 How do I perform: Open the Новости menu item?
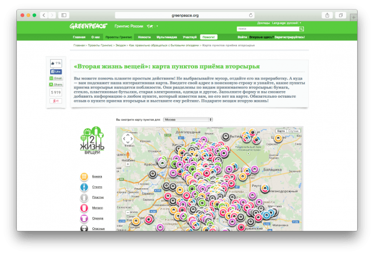coord(144,37)
